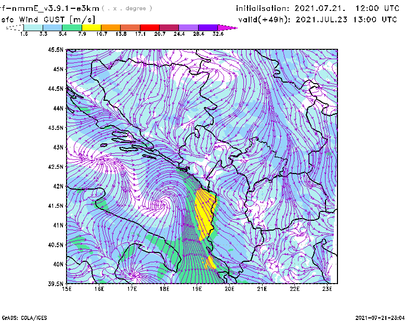Click the '19E' longitude axis label
This screenshot has width=416, height=321.
(x=197, y=289)
